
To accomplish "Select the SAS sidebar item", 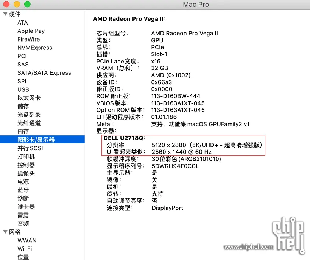I will tap(23, 65).
